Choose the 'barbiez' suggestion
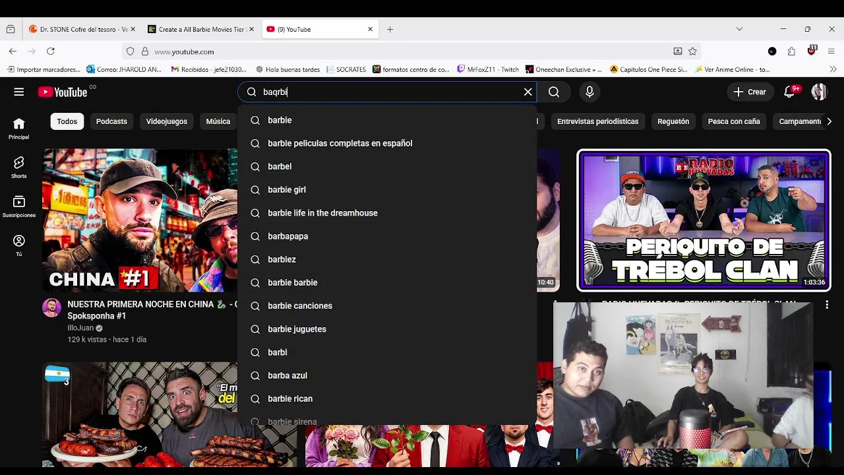844x475 pixels. coord(387,259)
